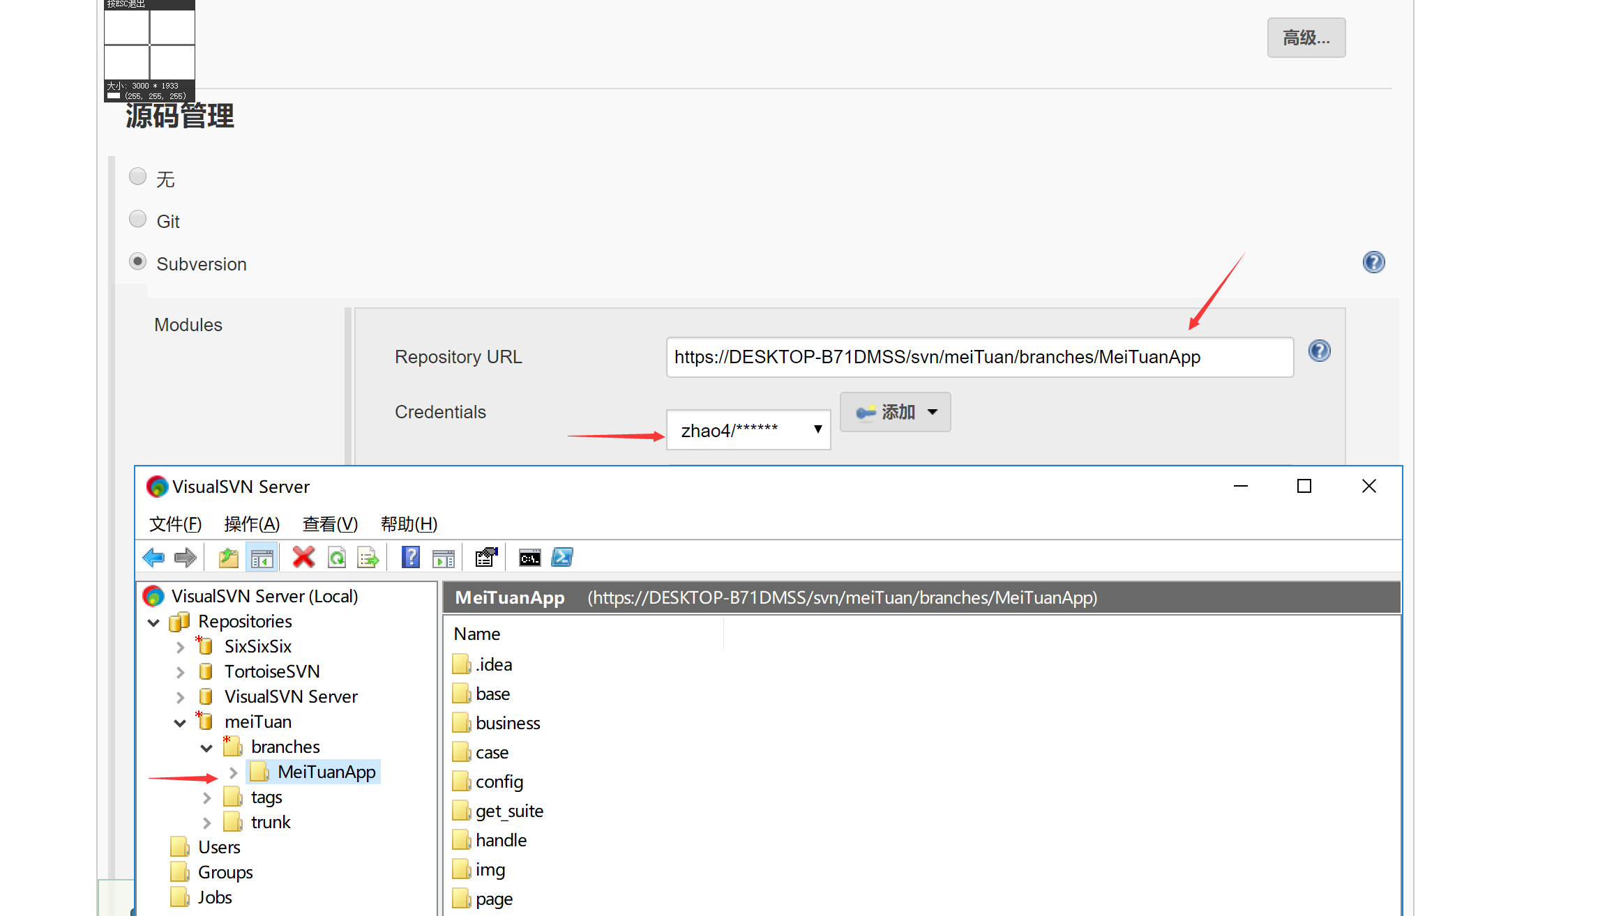Click the Back navigation arrow in VisualSVN toolbar
The image size is (1614, 916).
(154, 557)
